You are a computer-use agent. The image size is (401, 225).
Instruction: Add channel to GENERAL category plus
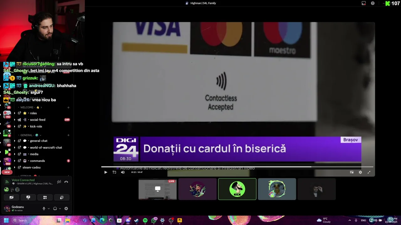click(x=68, y=135)
